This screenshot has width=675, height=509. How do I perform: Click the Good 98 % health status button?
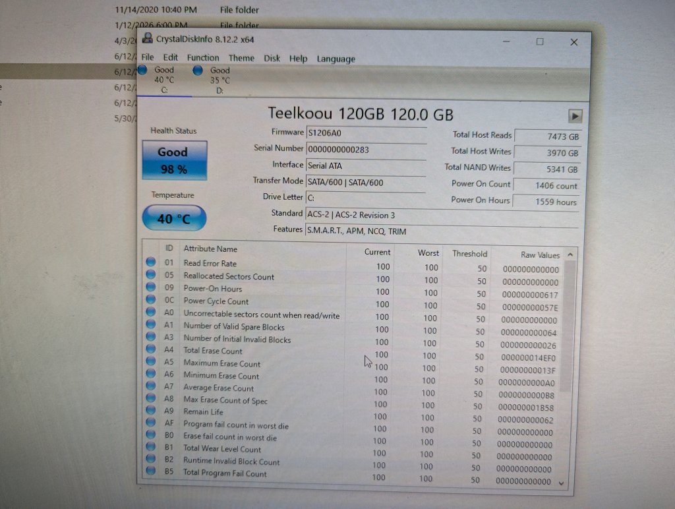(174, 160)
